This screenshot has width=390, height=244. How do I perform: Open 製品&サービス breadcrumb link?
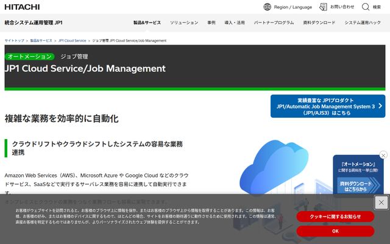tap(41, 41)
